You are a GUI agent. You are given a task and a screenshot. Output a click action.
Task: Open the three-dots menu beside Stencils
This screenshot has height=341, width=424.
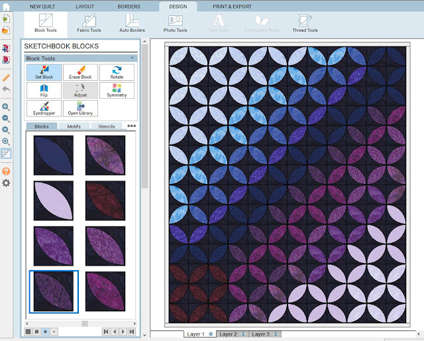131,126
